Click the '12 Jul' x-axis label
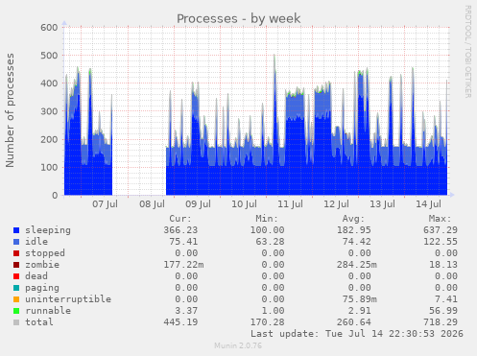Image resolution: width=477 pixels, height=356 pixels. point(336,204)
